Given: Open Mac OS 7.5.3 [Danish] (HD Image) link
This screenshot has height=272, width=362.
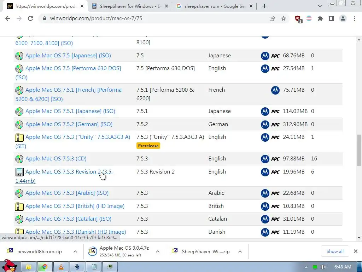Looking at the screenshot, I should [x=76, y=232].
